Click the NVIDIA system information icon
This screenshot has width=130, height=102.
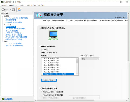click(3, 99)
